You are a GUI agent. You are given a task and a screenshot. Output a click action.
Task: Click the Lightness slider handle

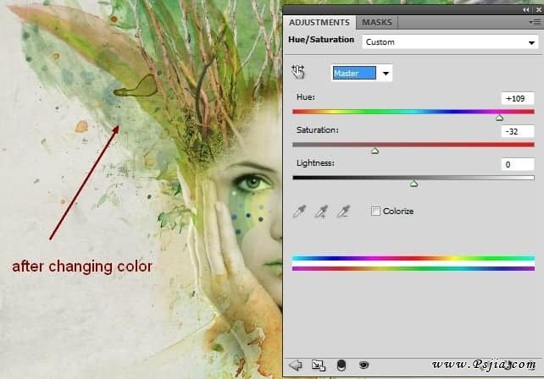point(414,183)
